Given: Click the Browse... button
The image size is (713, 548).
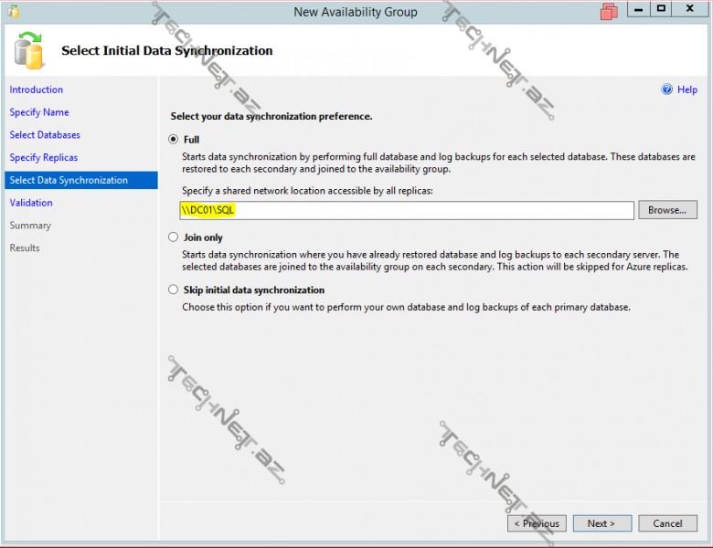Looking at the screenshot, I should tap(667, 210).
